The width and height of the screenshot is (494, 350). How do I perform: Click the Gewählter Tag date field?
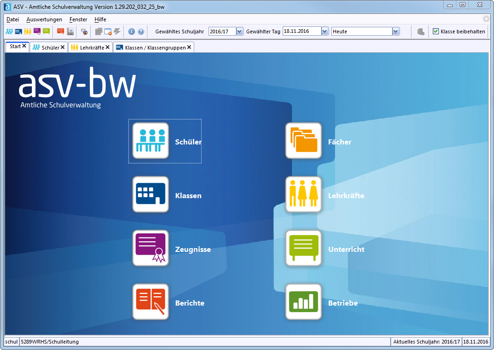[x=301, y=31]
